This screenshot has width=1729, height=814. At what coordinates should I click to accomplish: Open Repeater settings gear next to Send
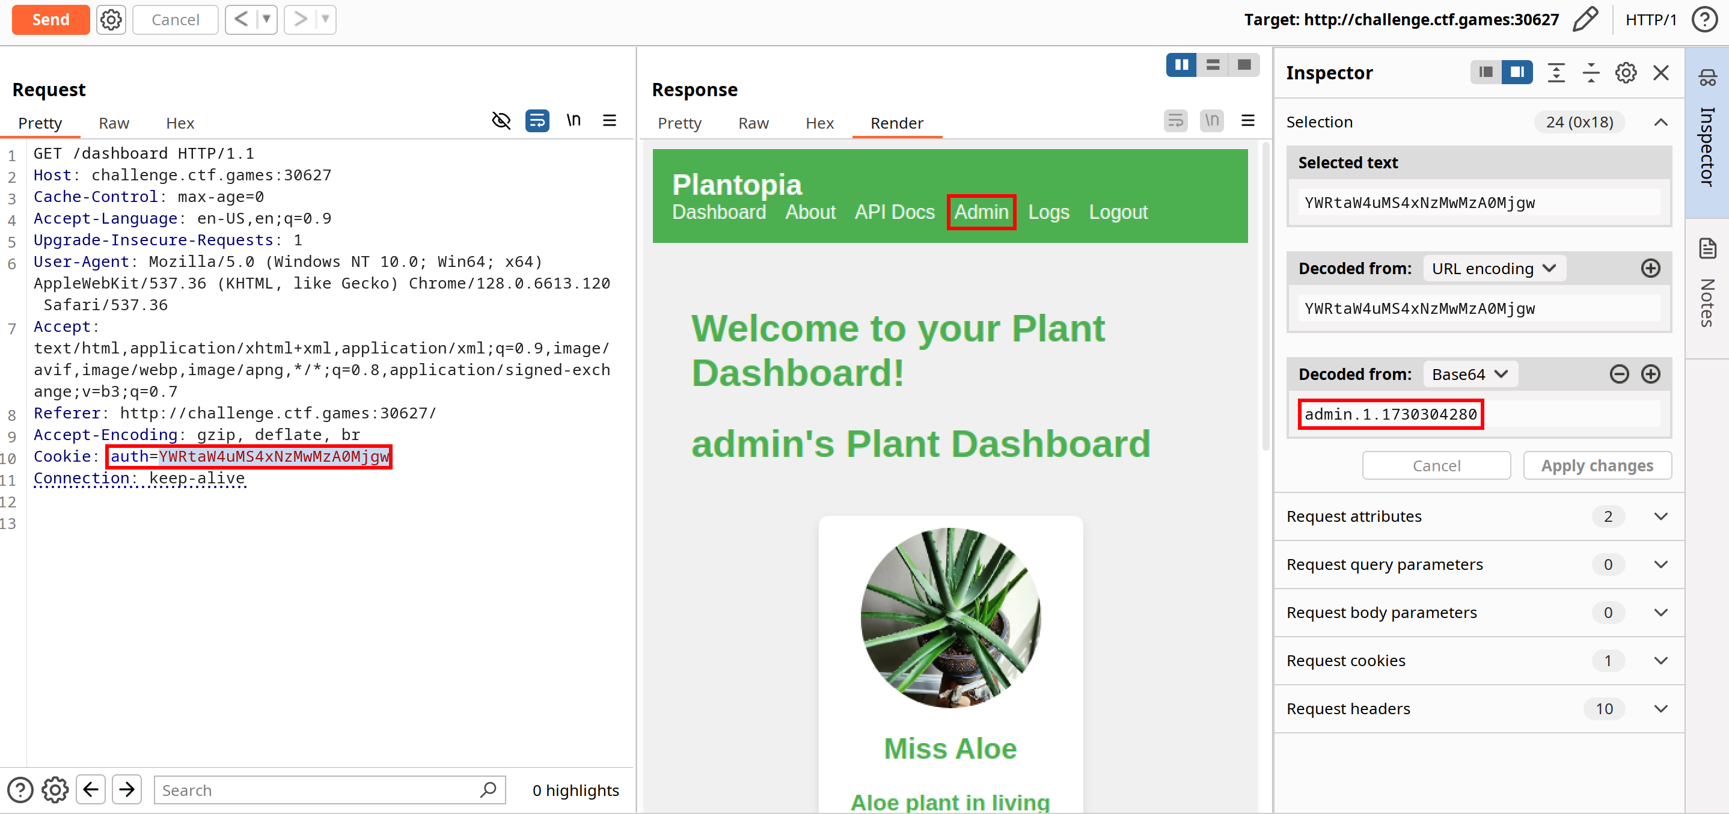point(111,19)
